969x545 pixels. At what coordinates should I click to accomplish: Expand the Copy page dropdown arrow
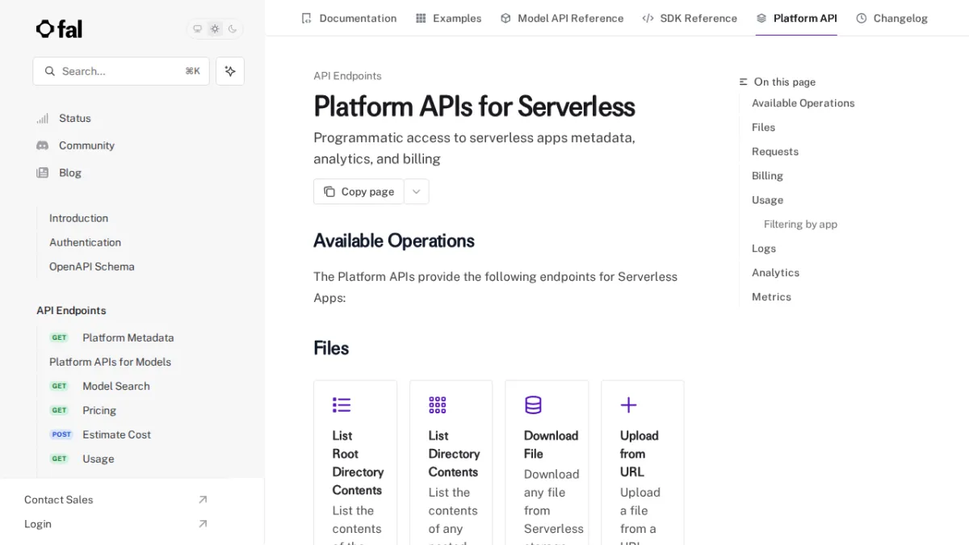[x=417, y=191]
